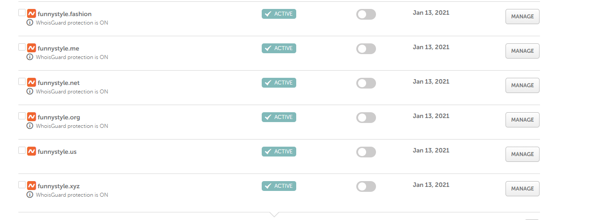Click the WhoisGuard info icon under funnystyle.fashion
Screen dimensions: 592x220
point(30,23)
